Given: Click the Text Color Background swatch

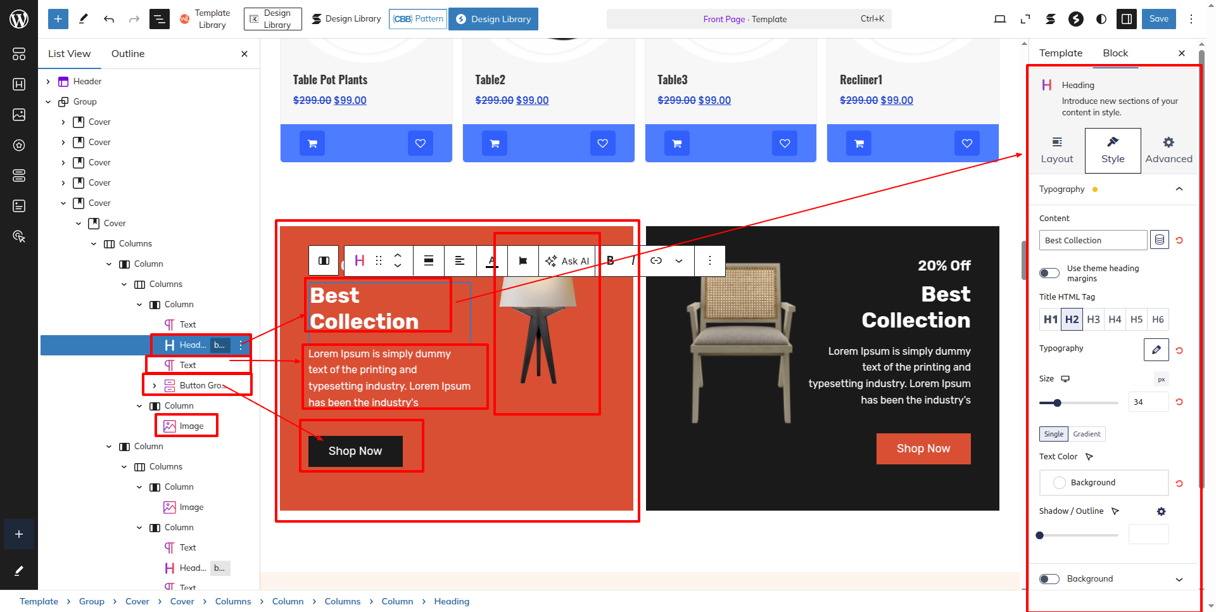Looking at the screenshot, I should coord(1104,483).
